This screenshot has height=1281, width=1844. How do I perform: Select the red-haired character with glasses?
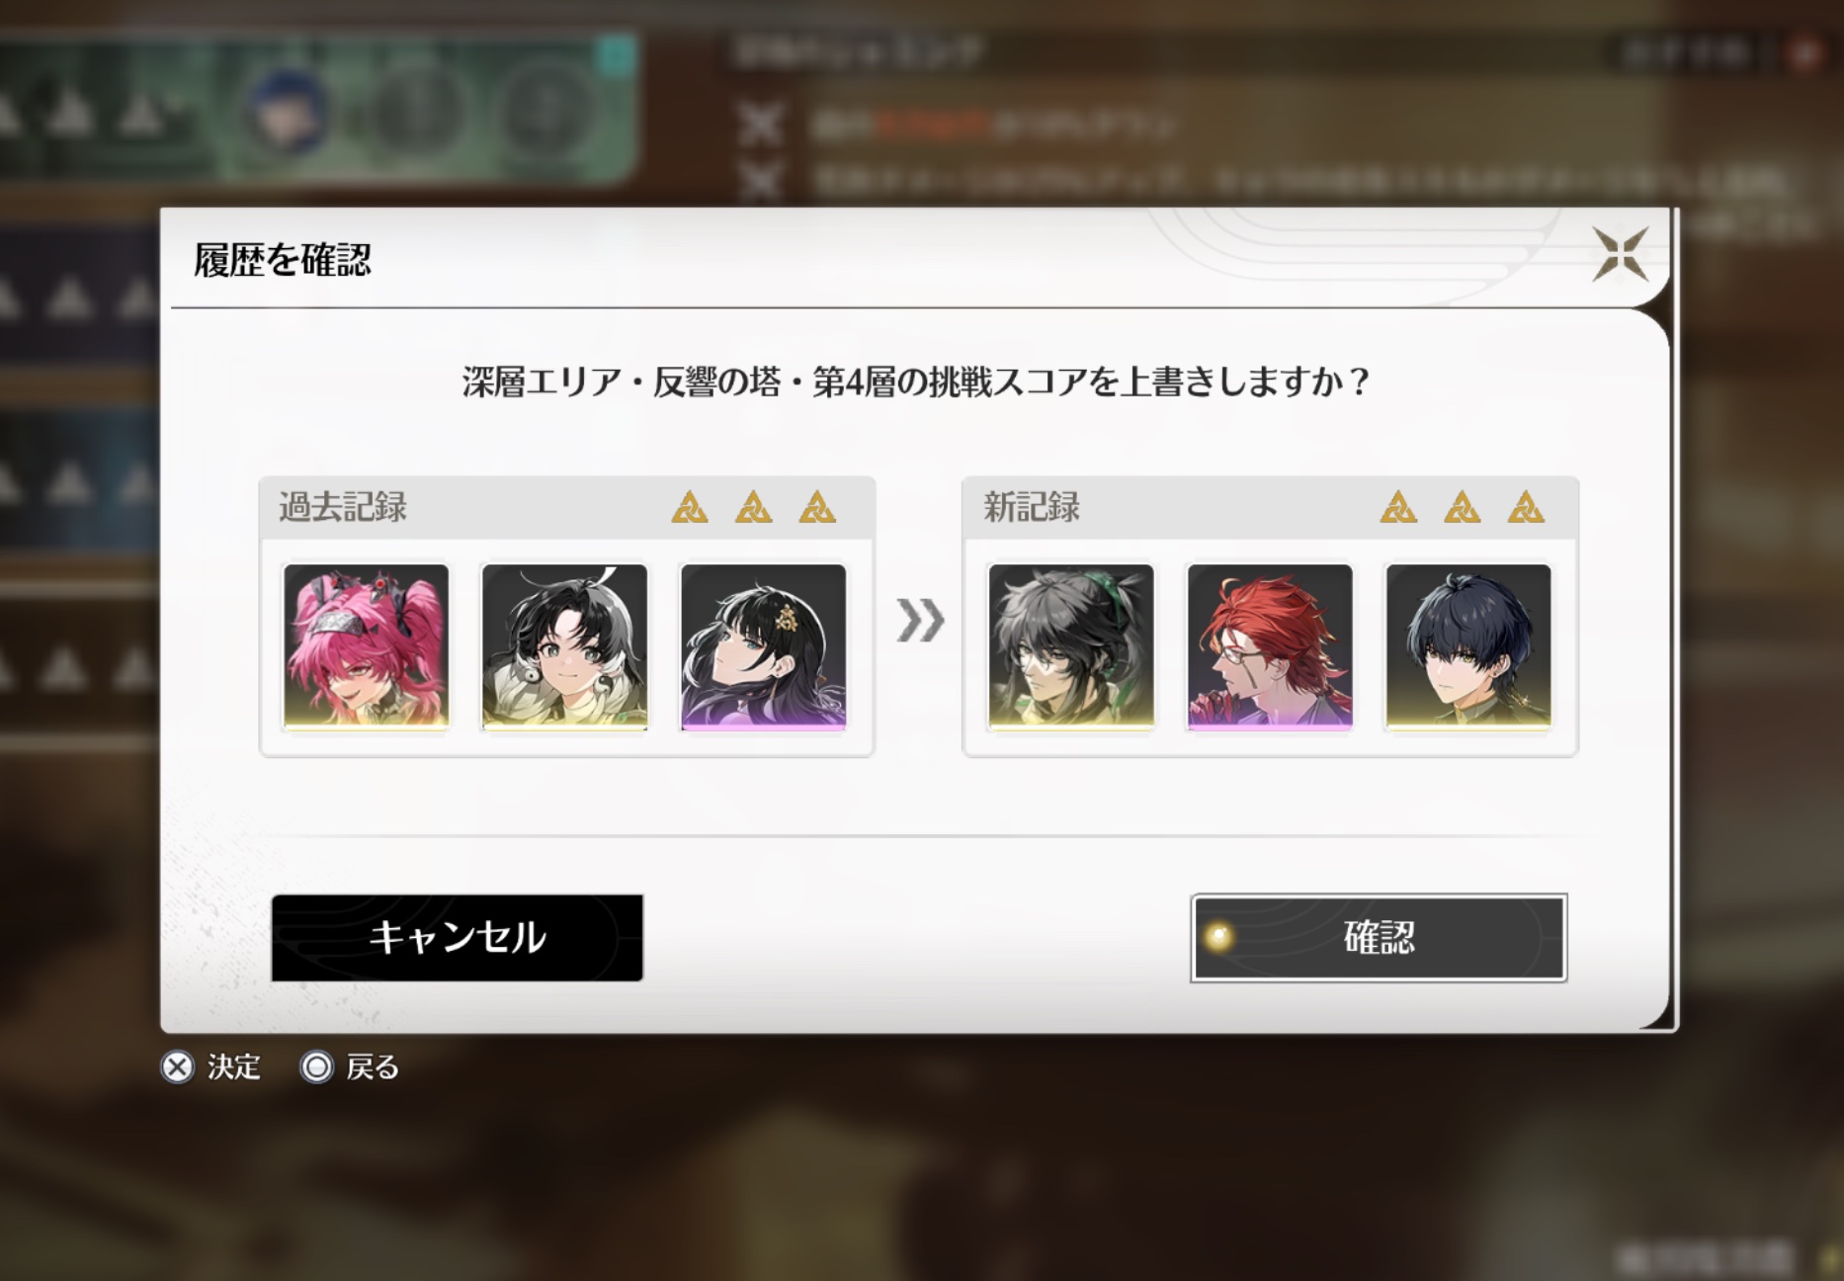click(x=1270, y=647)
